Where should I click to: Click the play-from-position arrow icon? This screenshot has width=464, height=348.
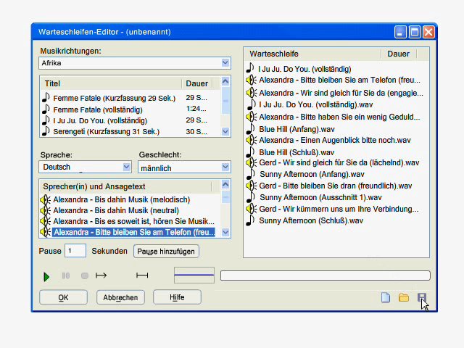101,275
